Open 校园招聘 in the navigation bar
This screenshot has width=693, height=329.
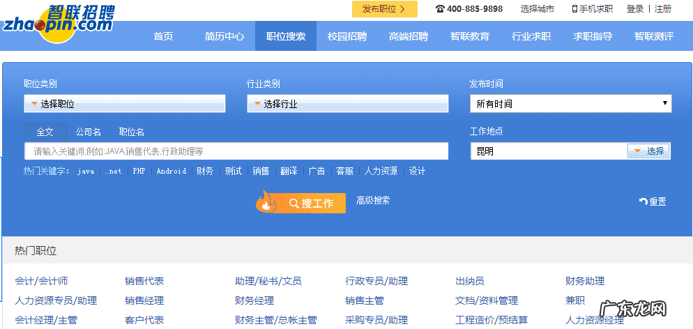point(347,36)
